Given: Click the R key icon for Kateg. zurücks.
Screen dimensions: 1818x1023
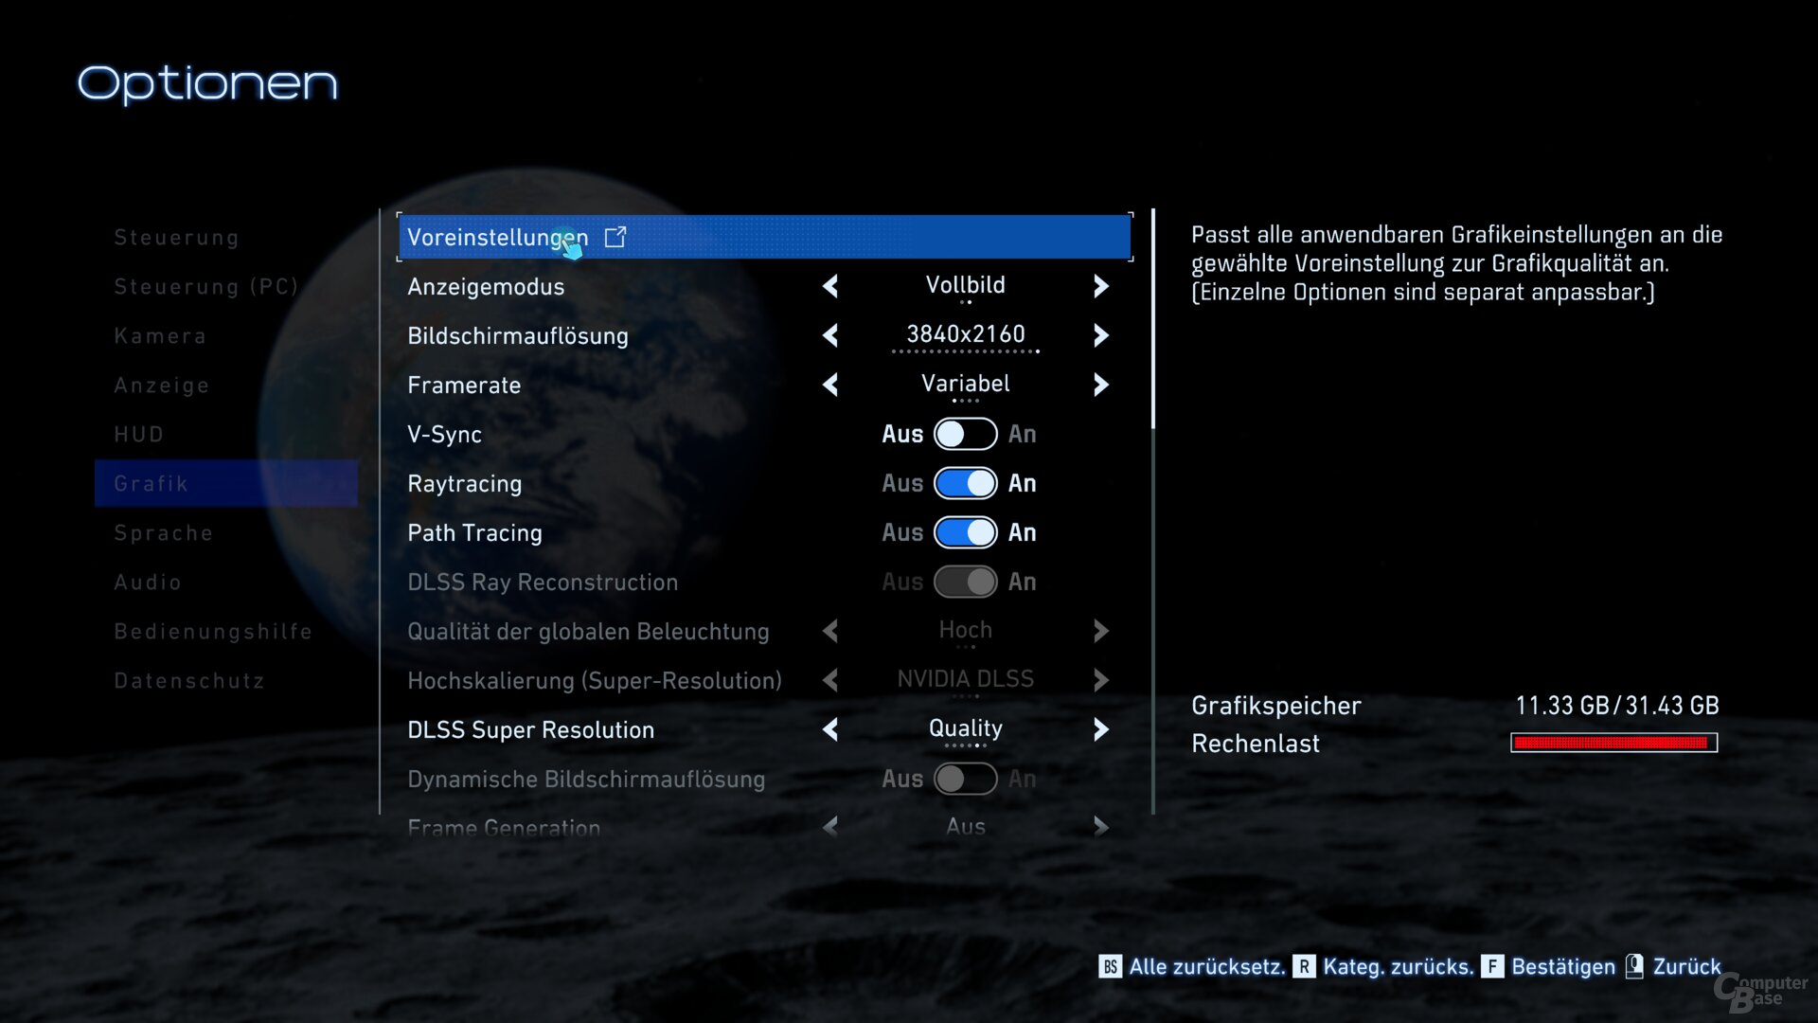Looking at the screenshot, I should tap(1304, 966).
